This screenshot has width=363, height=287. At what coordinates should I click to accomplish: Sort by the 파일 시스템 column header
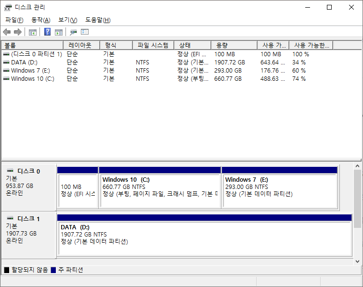[153, 45]
